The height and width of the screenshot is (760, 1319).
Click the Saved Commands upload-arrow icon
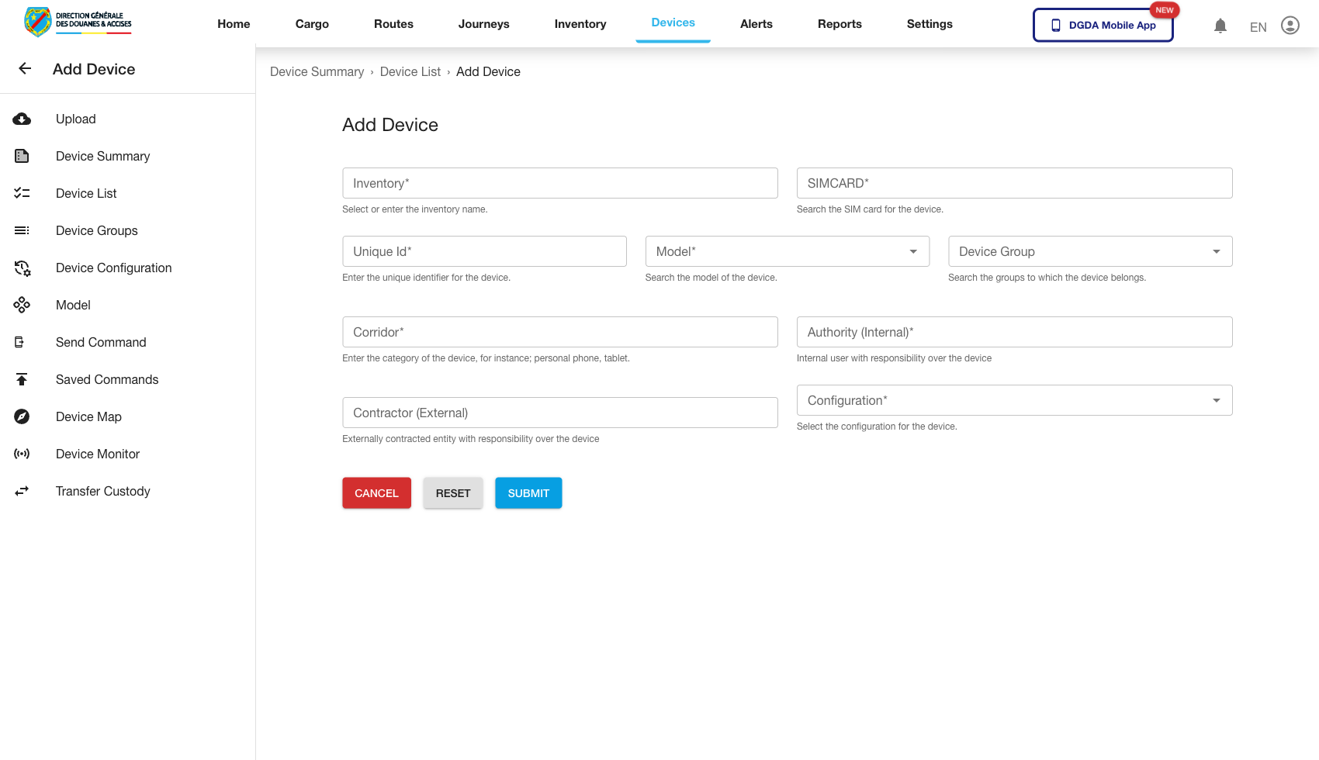pyautogui.click(x=22, y=379)
